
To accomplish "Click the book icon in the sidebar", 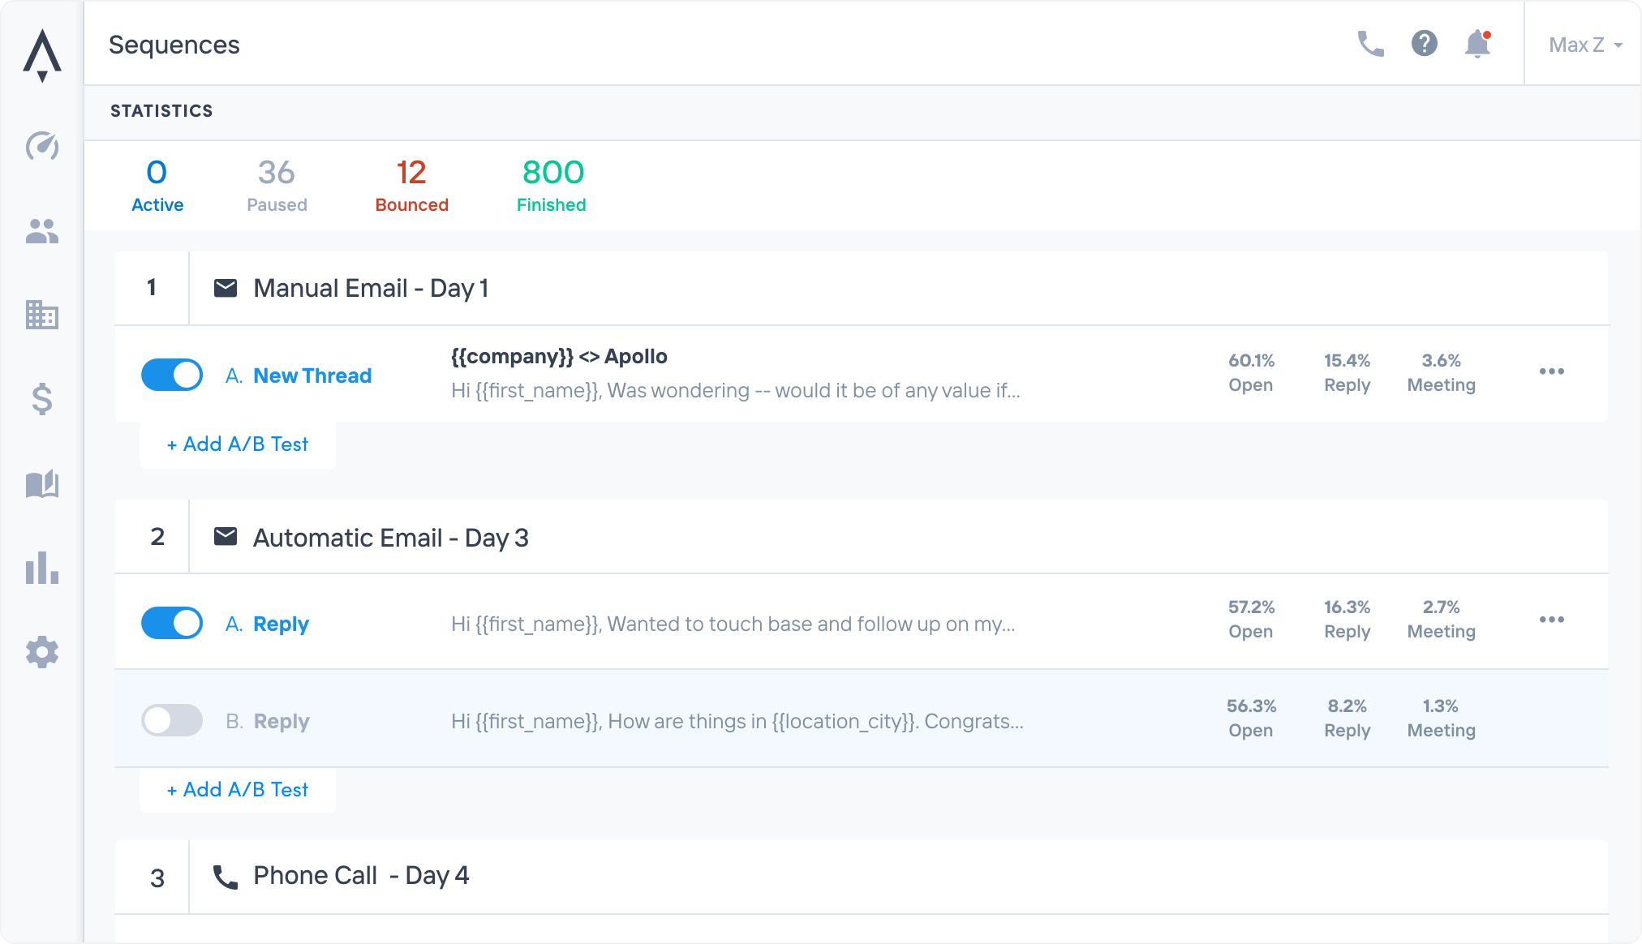I will [x=43, y=484].
